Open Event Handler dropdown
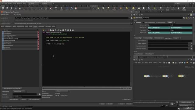The width and height of the screenshot is (195, 110). (19, 91)
